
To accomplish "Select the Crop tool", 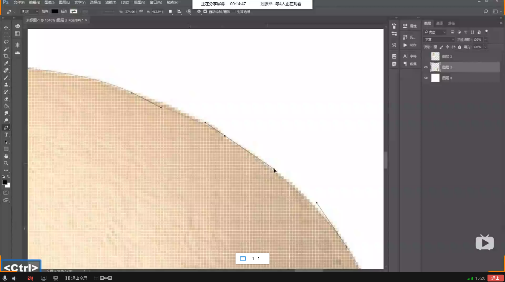I will point(6,56).
